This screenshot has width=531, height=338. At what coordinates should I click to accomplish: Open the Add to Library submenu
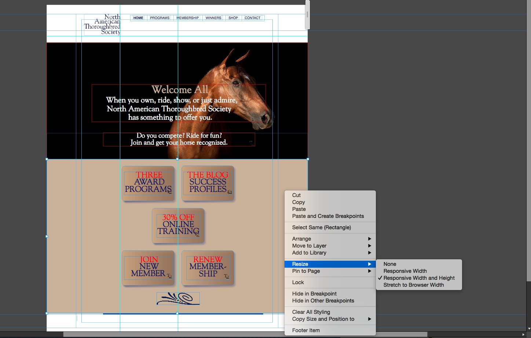[x=330, y=253]
